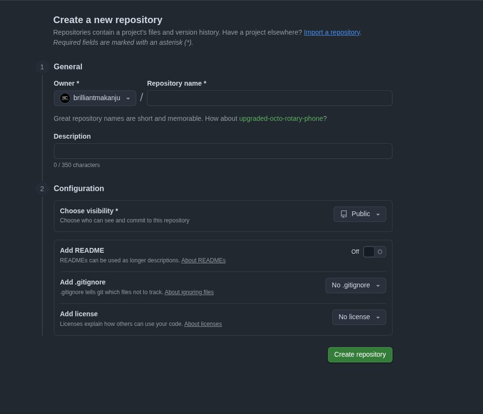Use suggested name upgraded-octo-rotary-phone
The image size is (483, 414).
[281, 118]
